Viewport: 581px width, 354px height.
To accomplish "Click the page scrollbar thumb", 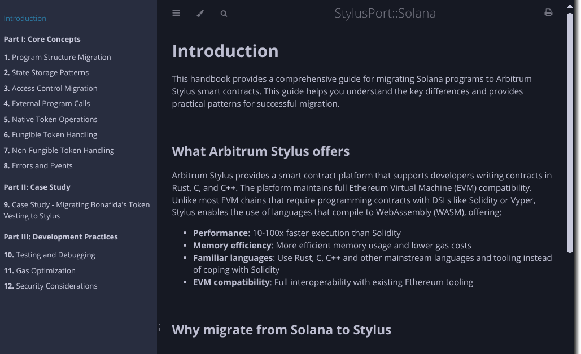I will (x=570, y=133).
